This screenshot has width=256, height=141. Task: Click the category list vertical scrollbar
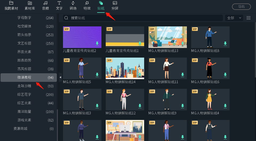coord(57,123)
